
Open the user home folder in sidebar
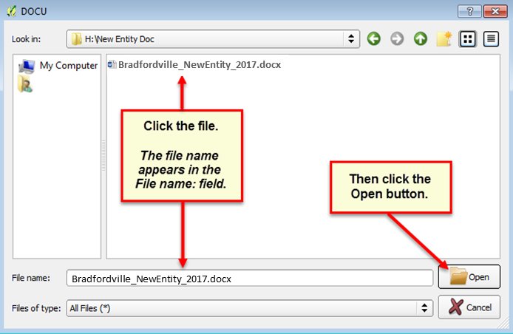tap(25, 83)
